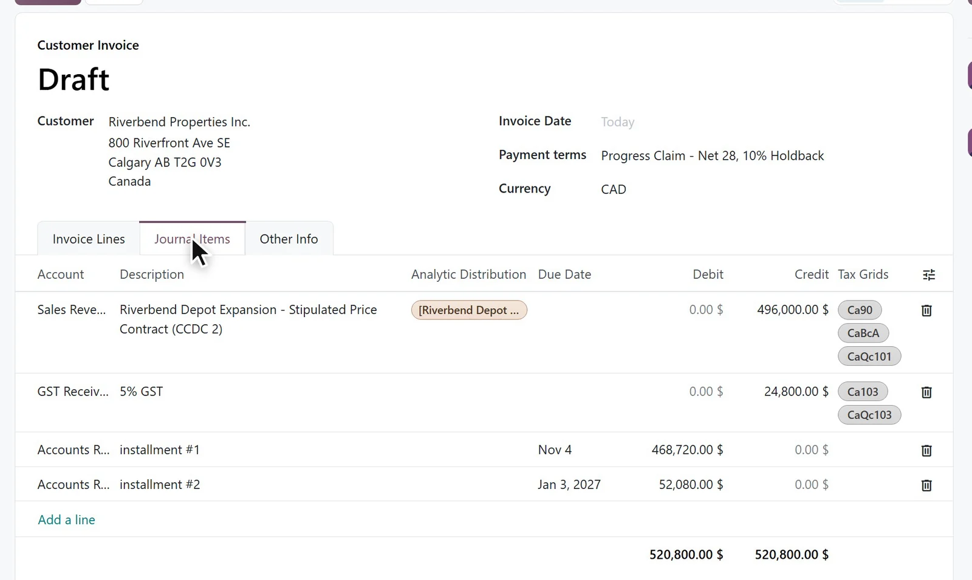The height and width of the screenshot is (580, 972).
Task: Click the Sales Revenue account cell
Action: tap(72, 310)
